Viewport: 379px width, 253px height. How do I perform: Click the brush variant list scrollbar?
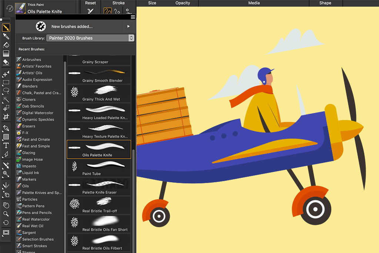point(133,202)
